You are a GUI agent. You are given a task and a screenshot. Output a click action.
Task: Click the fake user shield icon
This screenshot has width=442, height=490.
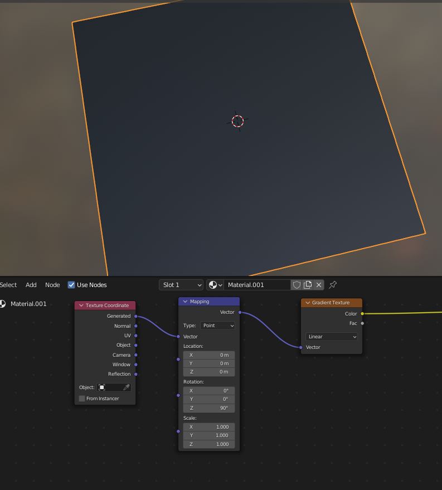pyautogui.click(x=297, y=285)
